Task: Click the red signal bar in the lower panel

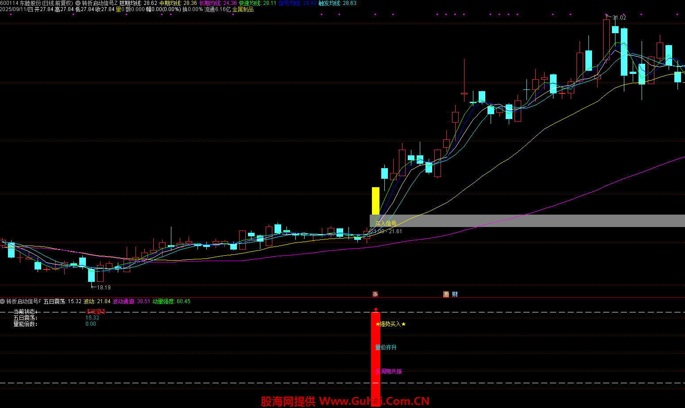Action: pyautogui.click(x=375, y=358)
